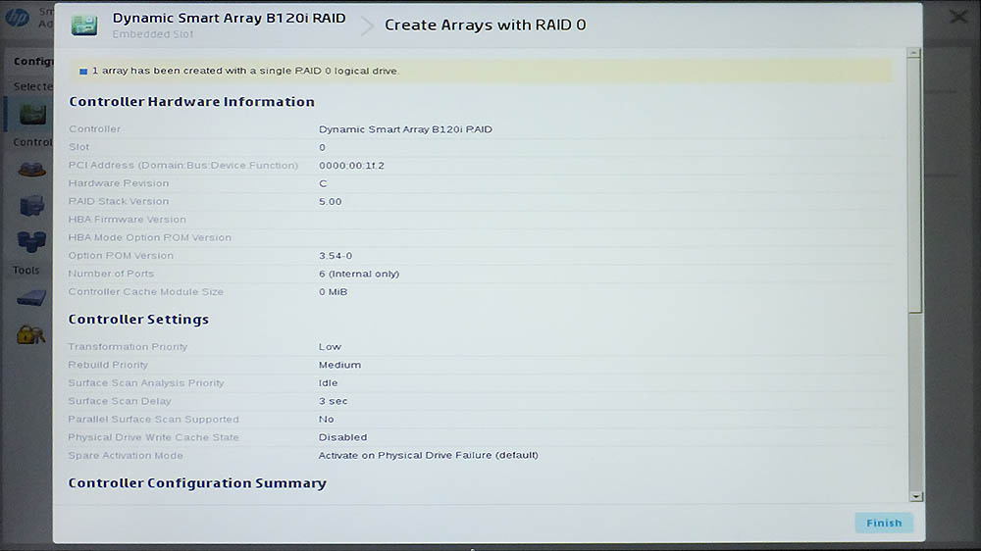Click the Rebuild Priority value 'Medium'
981x551 pixels.
tap(339, 365)
